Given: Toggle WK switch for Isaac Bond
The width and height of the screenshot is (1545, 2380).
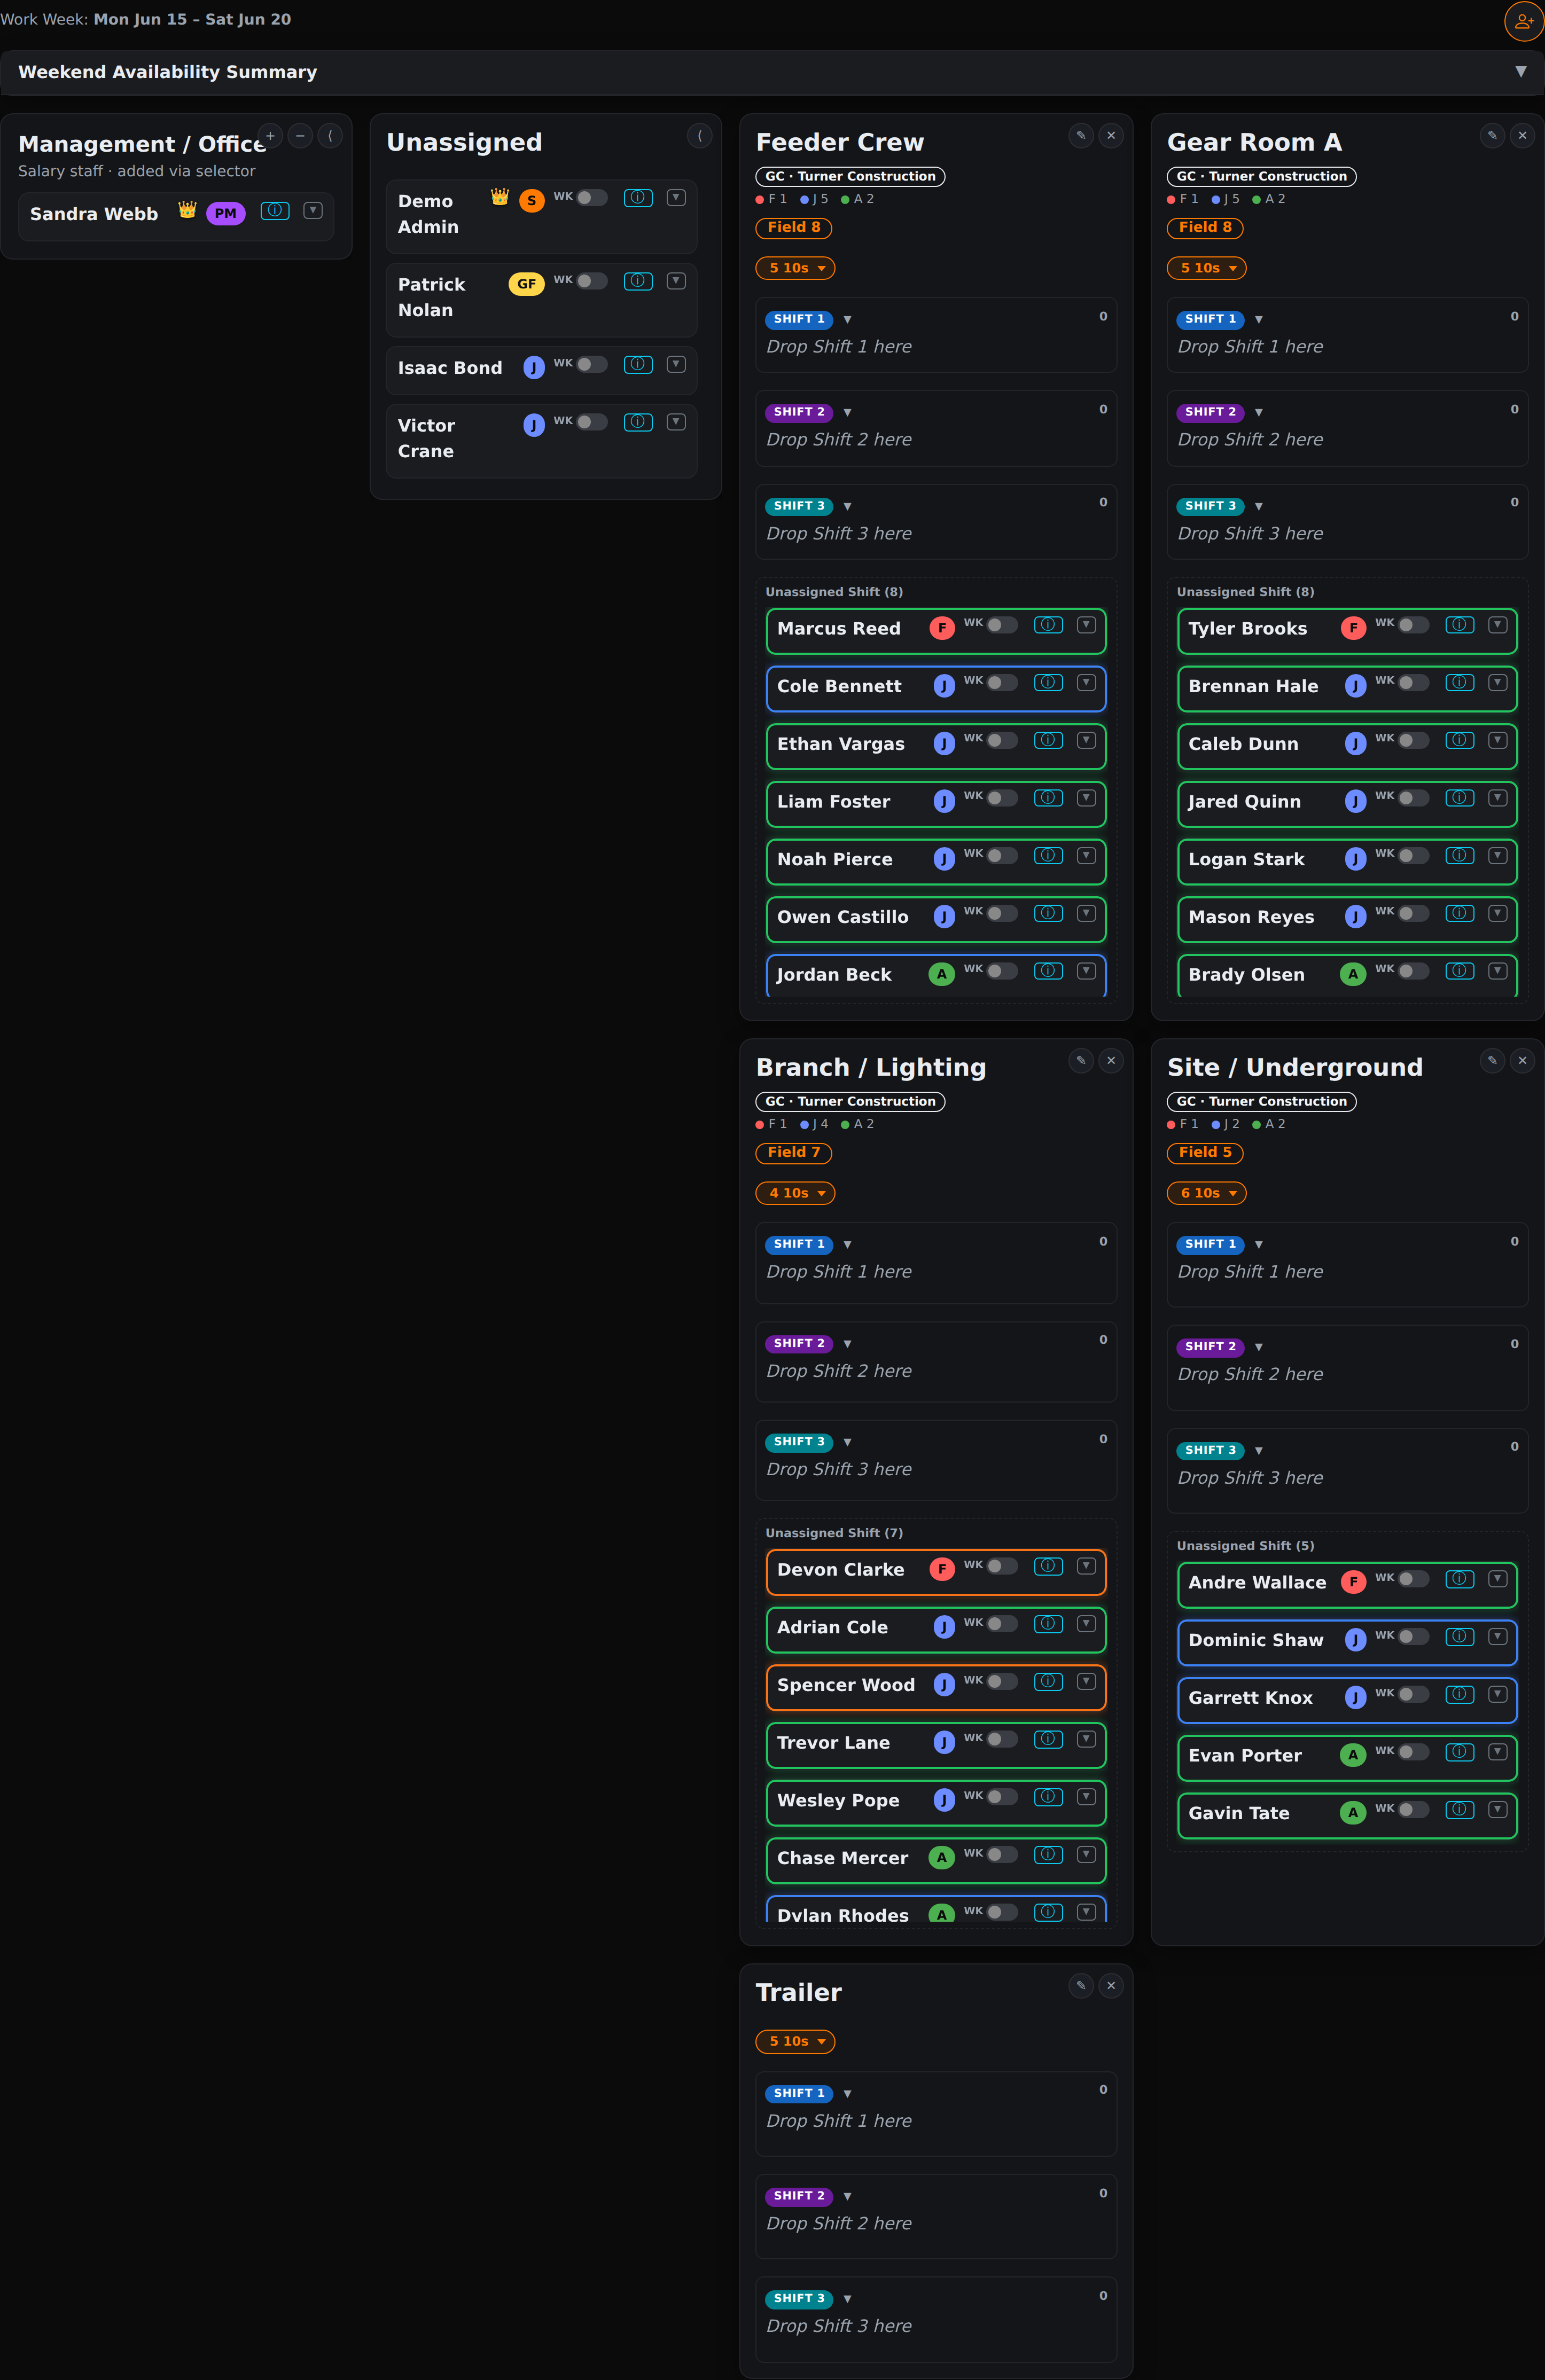Looking at the screenshot, I should [592, 365].
